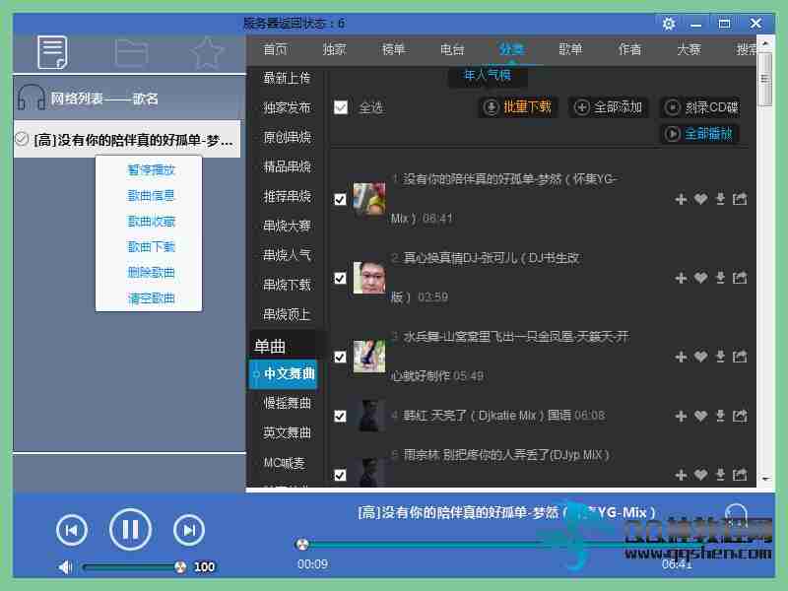
Task: Favorite song 韩红-天亮了 with heart icon
Action: (700, 416)
